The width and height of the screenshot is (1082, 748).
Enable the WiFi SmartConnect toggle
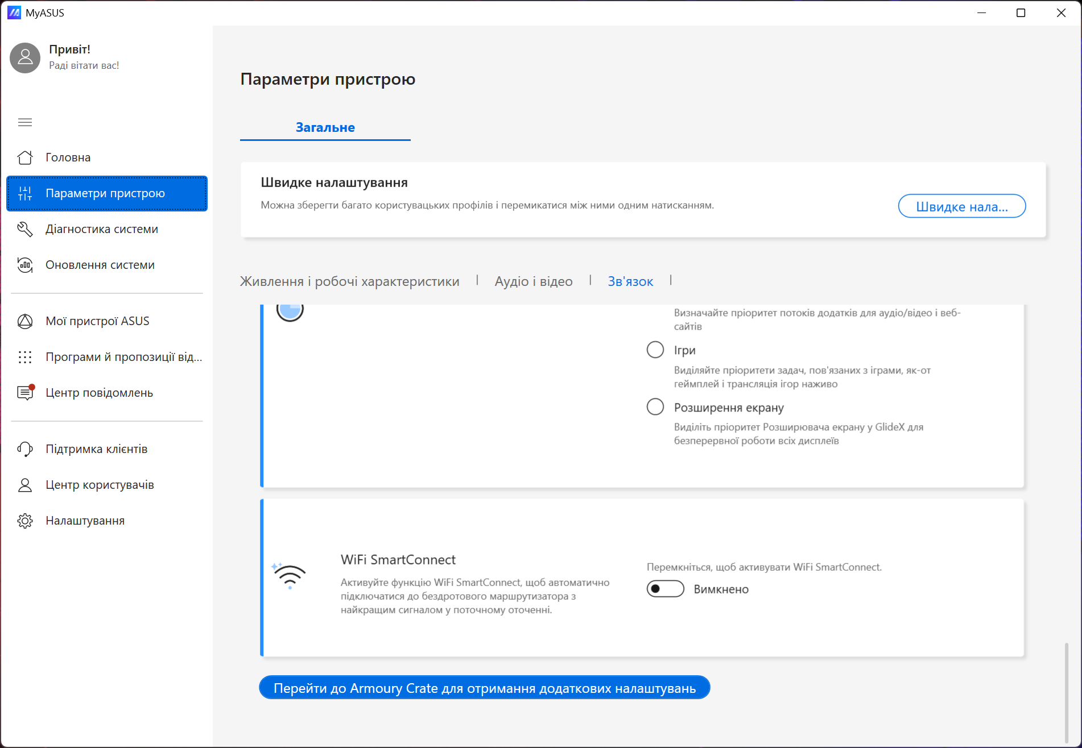(665, 589)
